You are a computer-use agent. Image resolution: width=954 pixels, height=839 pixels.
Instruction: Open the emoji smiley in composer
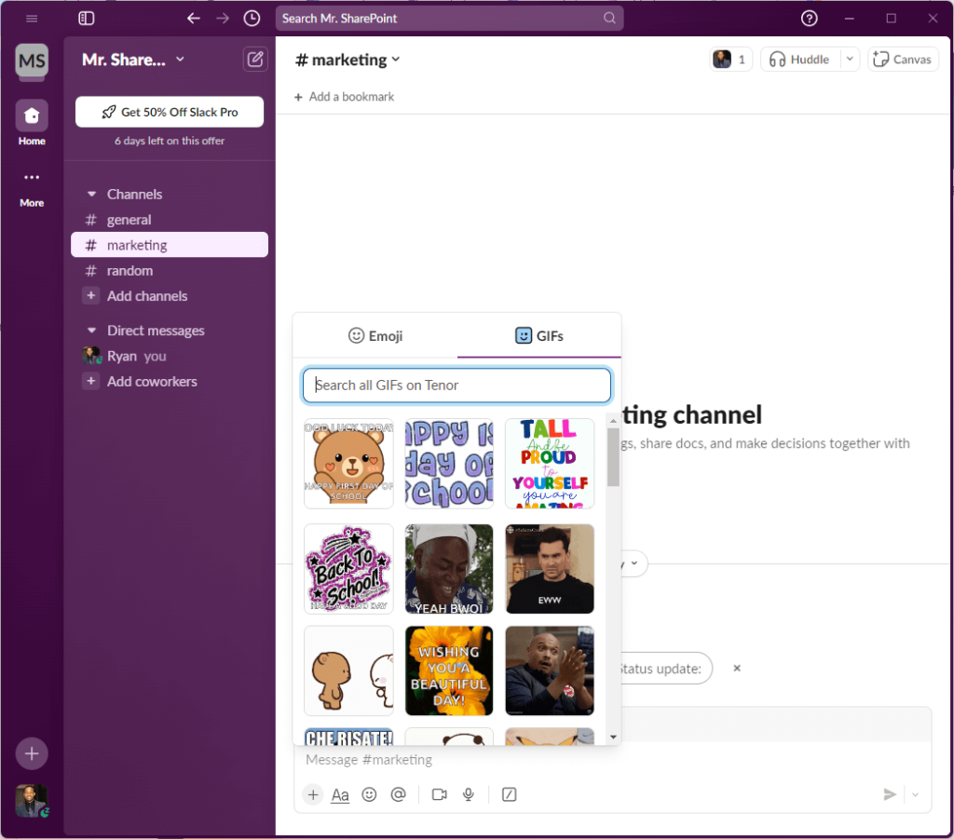(369, 794)
